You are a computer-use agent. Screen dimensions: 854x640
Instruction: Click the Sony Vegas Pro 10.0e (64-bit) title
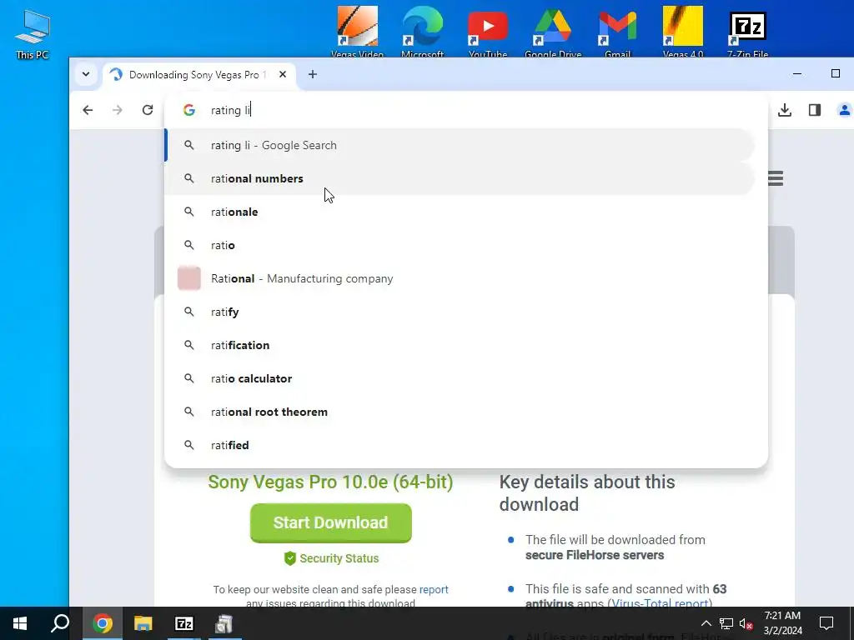click(330, 482)
